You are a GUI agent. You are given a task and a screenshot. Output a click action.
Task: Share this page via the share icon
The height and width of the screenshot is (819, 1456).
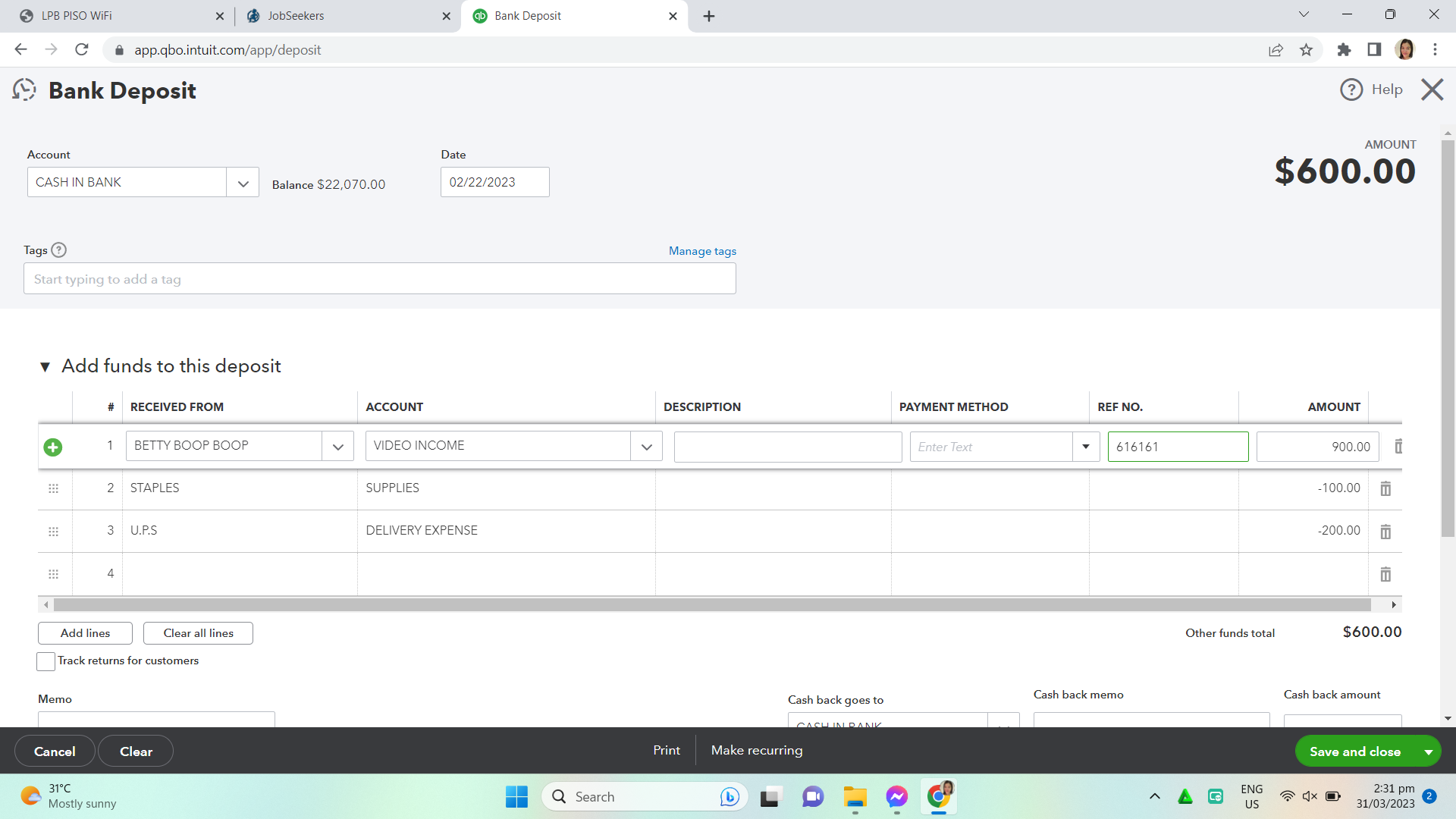point(1276,50)
